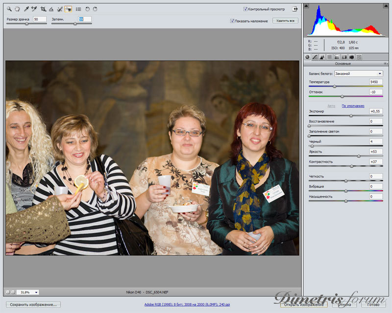
Task: Click the 'Температура' slider handle
Action: pyautogui.click(x=335, y=86)
